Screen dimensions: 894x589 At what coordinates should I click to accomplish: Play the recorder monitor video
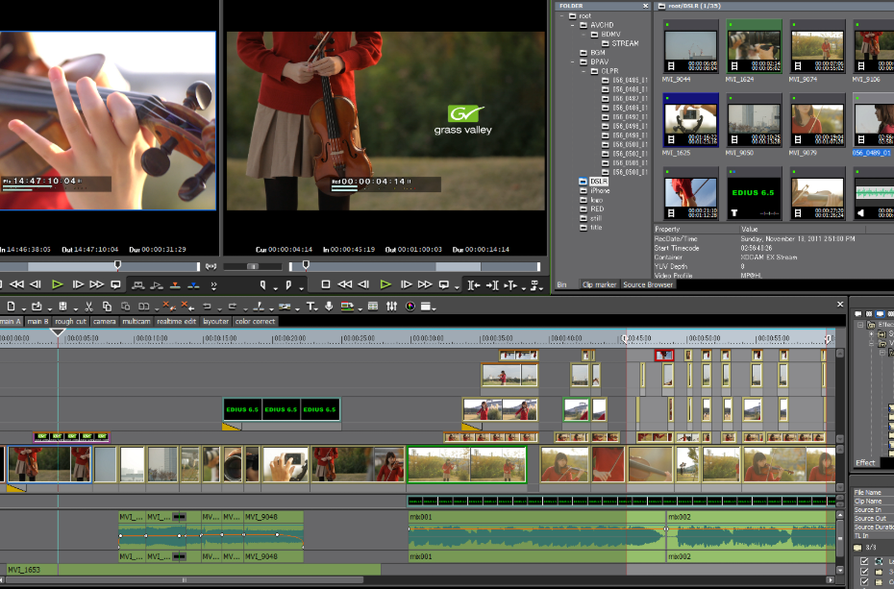(x=385, y=284)
